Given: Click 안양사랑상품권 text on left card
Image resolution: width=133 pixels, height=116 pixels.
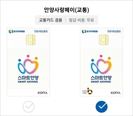Looking at the screenshot, I should (41, 31).
